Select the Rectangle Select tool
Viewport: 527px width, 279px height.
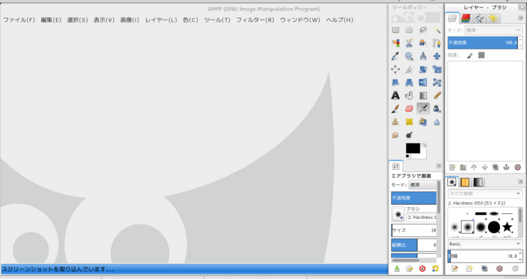pos(396,30)
